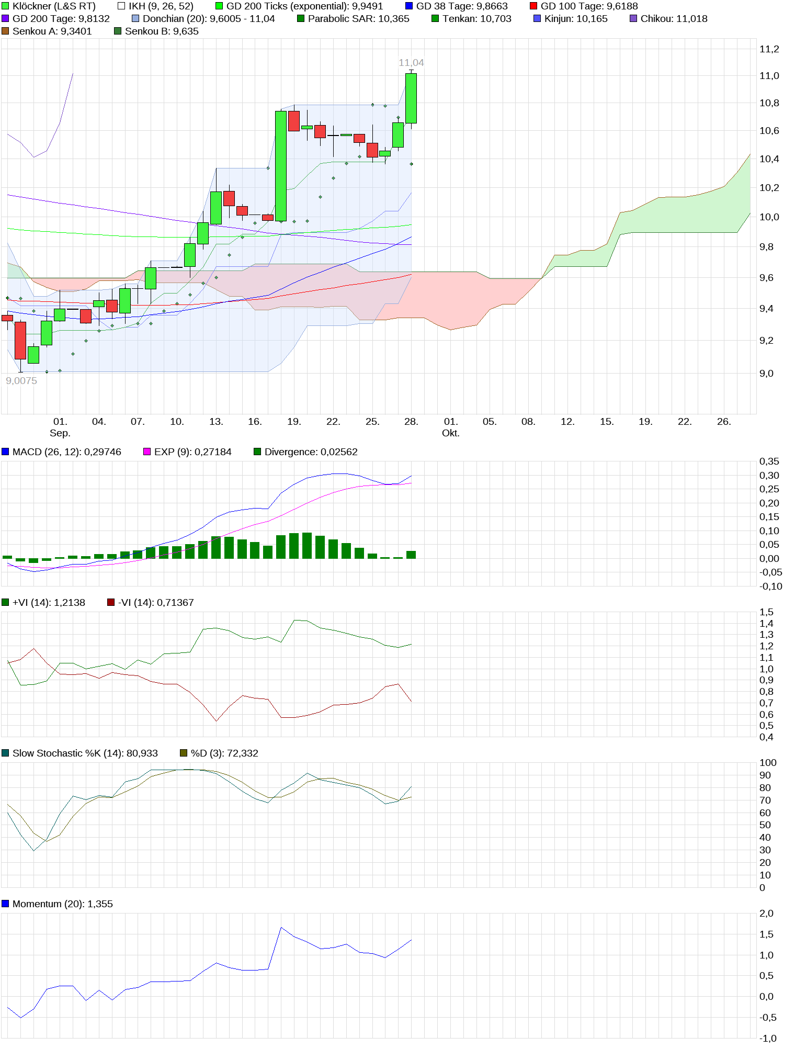
Task: Click the '-VI (14): 0,71367' label
Action: tap(156, 603)
